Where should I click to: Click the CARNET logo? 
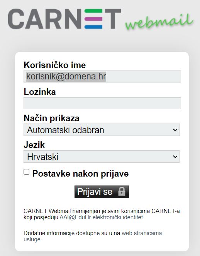(64, 19)
